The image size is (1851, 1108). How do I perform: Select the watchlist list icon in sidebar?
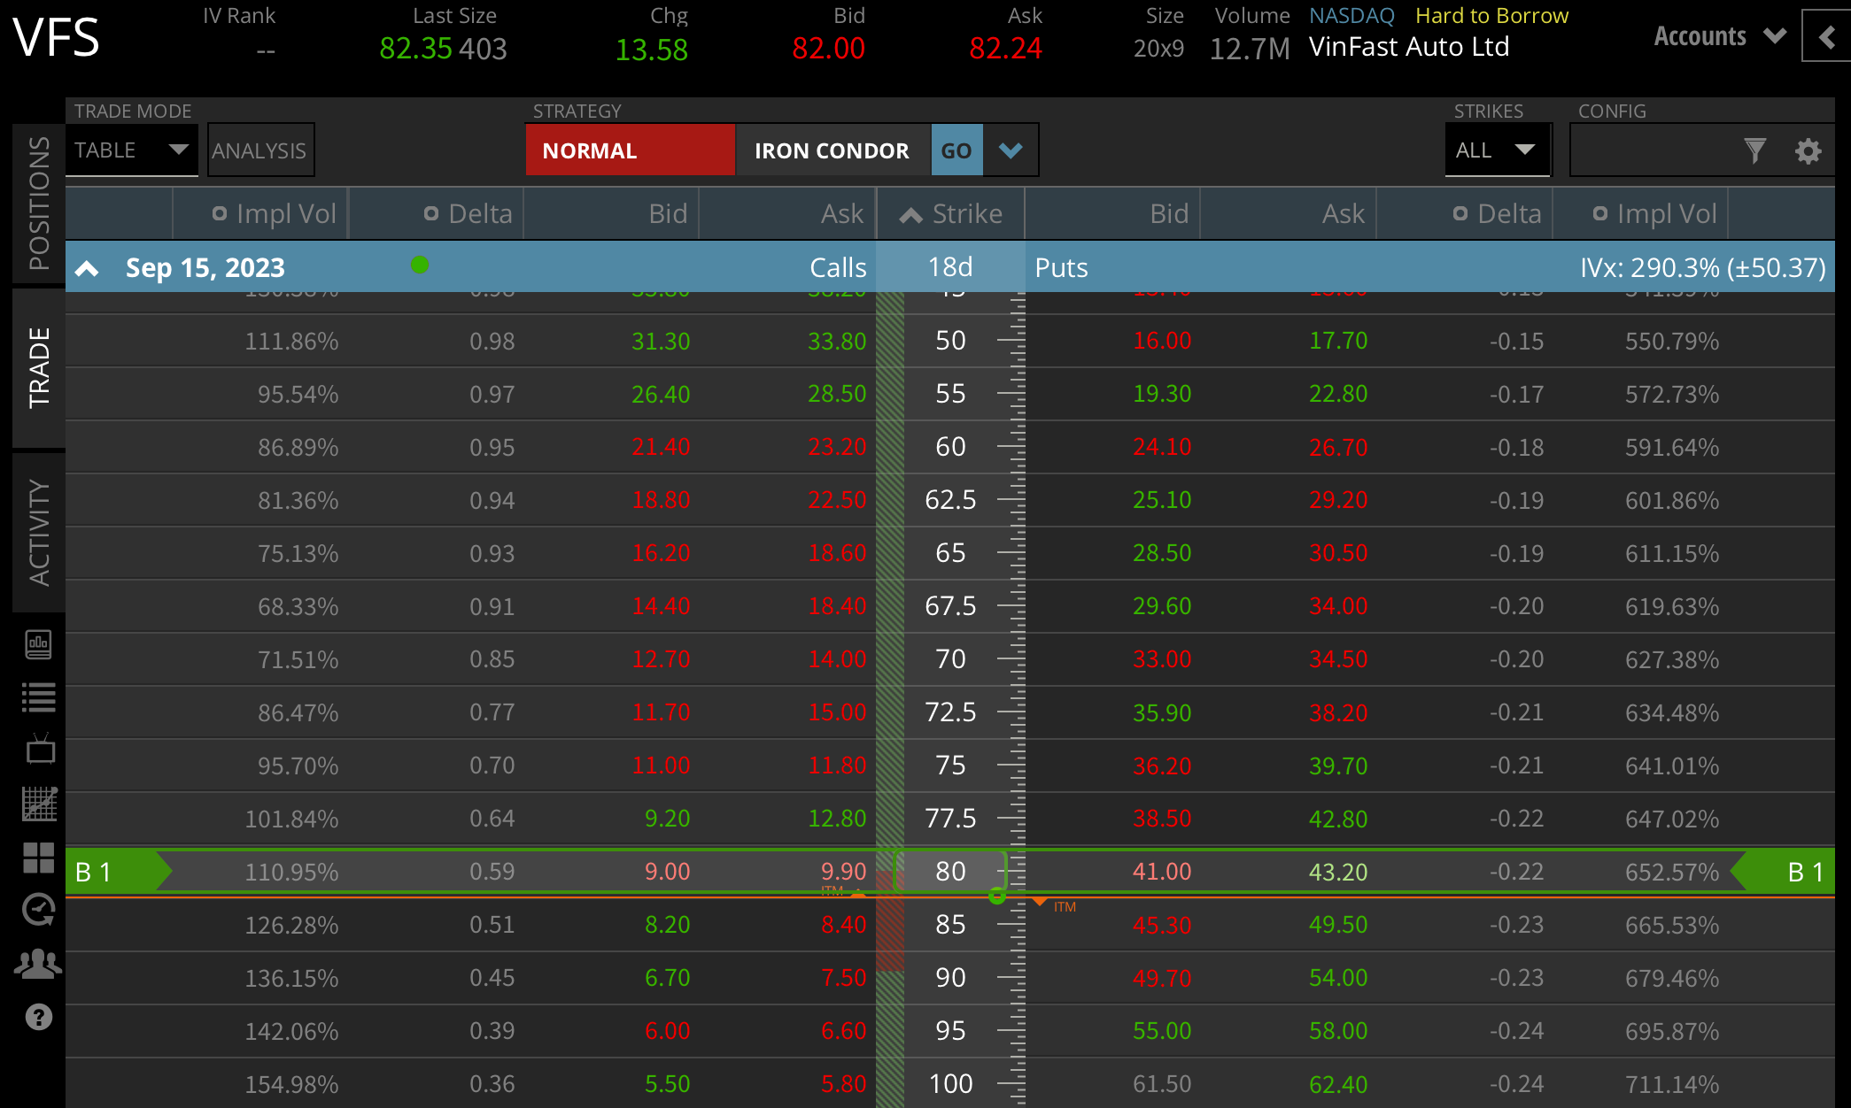pos(40,697)
